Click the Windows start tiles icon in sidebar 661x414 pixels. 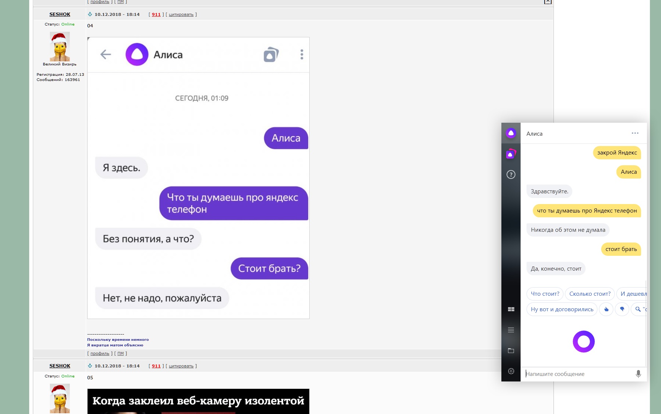[511, 309]
